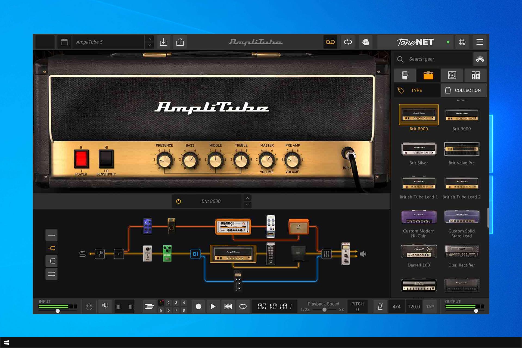Viewport: 522px width, 348px height.
Task: Switch to previous amp model up arrow
Action: tap(247, 198)
